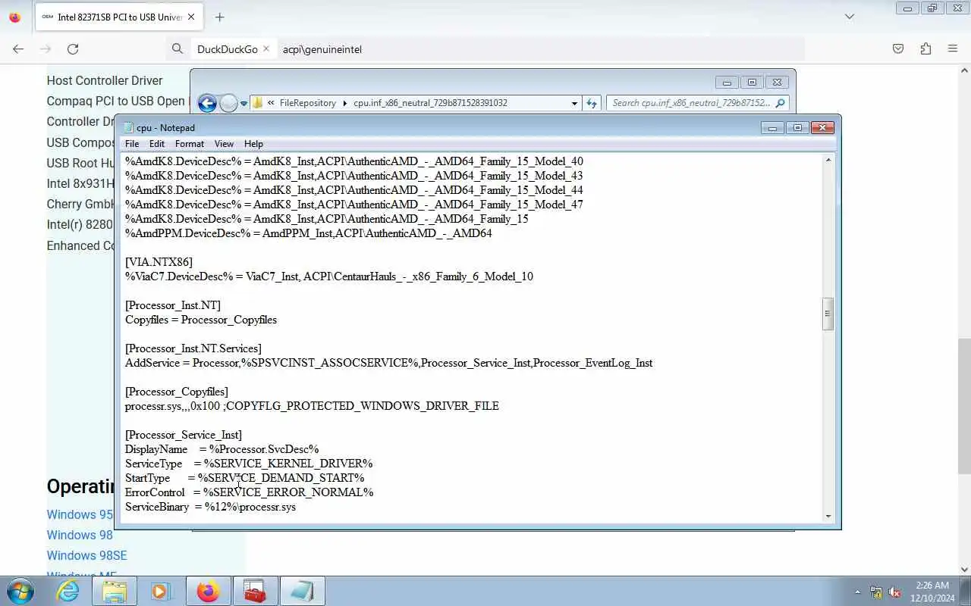
Task: Expand arrow after FileRepository breadcrumb
Action: coord(345,103)
